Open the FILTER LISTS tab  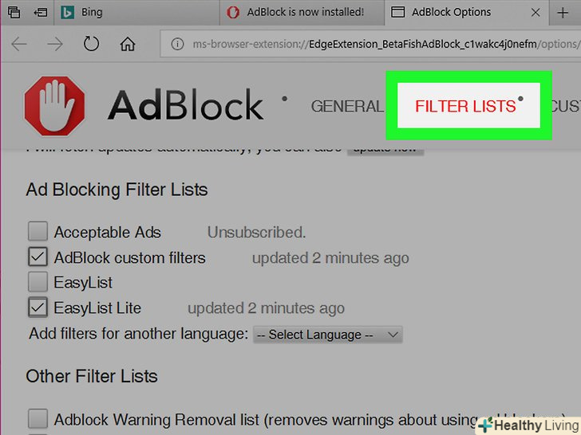pos(465,106)
